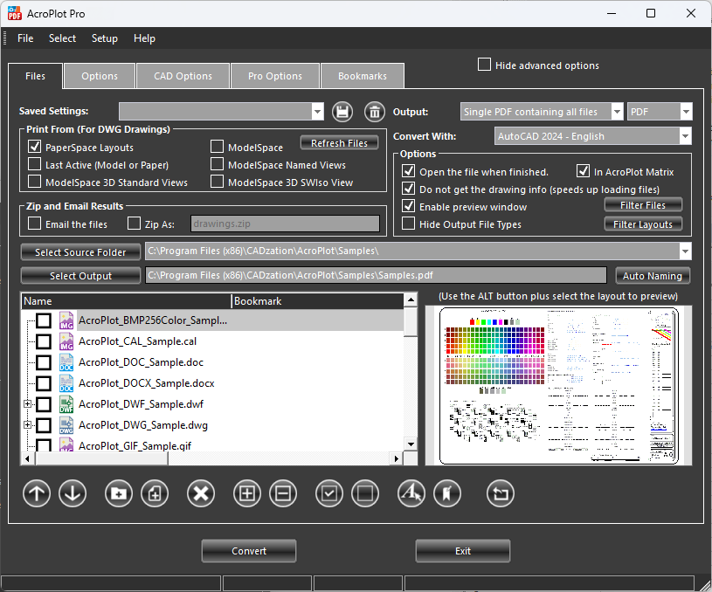Click the Filter Files button
Screen dimensions: 712x592
tap(643, 205)
